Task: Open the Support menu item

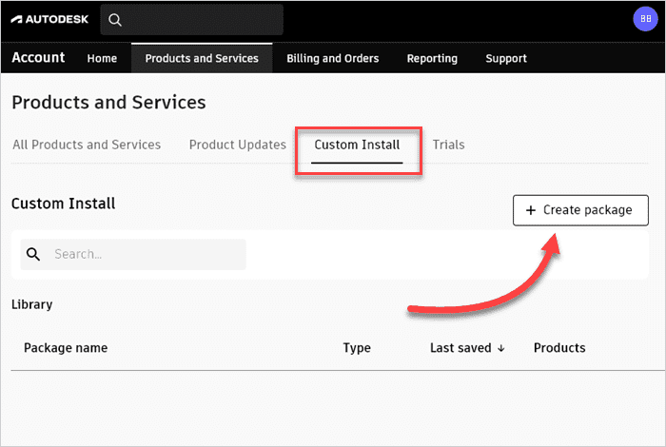Action: pyautogui.click(x=506, y=58)
